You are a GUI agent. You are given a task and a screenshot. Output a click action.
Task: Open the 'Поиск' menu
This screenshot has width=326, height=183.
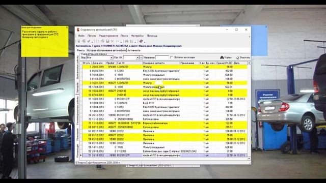pyautogui.click(x=124, y=36)
